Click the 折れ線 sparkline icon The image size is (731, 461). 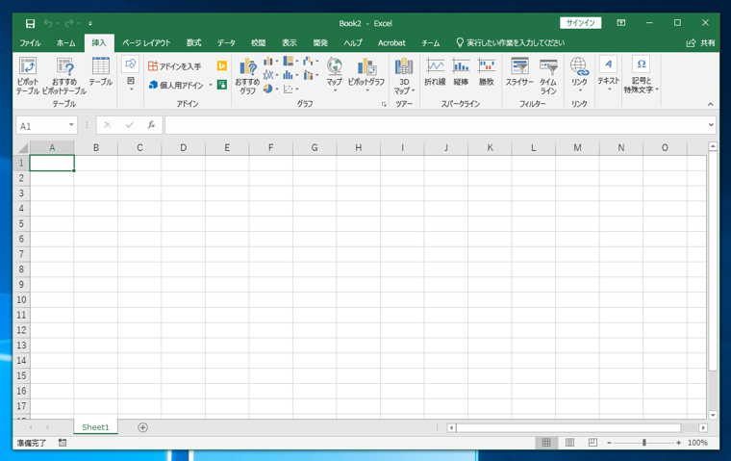point(435,73)
